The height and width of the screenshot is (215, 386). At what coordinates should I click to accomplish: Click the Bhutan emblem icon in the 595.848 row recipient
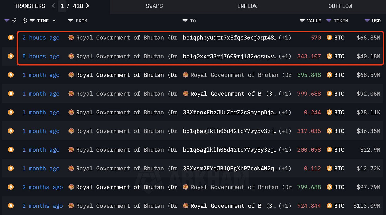pyautogui.click(x=186, y=75)
